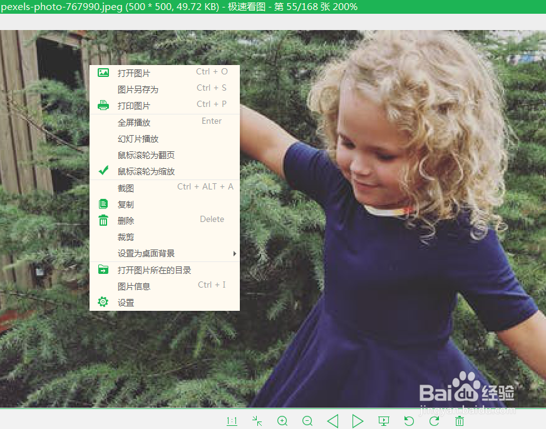
Task: Rotate image counterclockwise using the toolbar icon
Action: click(x=409, y=421)
